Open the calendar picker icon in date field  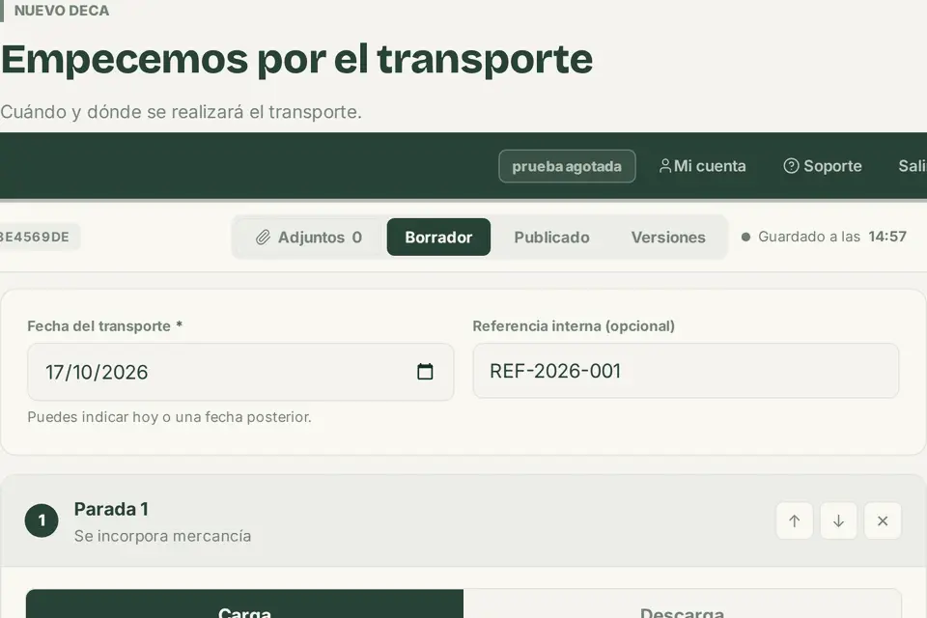(x=425, y=372)
